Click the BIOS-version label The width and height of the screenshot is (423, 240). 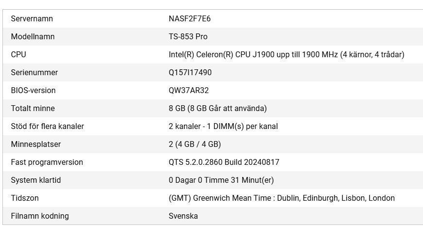coord(33,91)
